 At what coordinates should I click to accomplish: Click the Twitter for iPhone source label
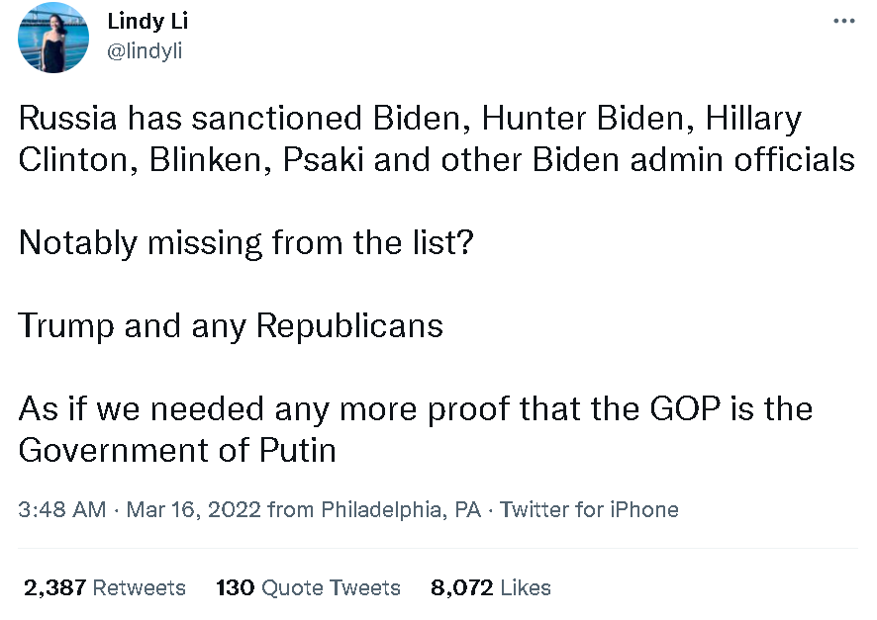click(x=589, y=510)
